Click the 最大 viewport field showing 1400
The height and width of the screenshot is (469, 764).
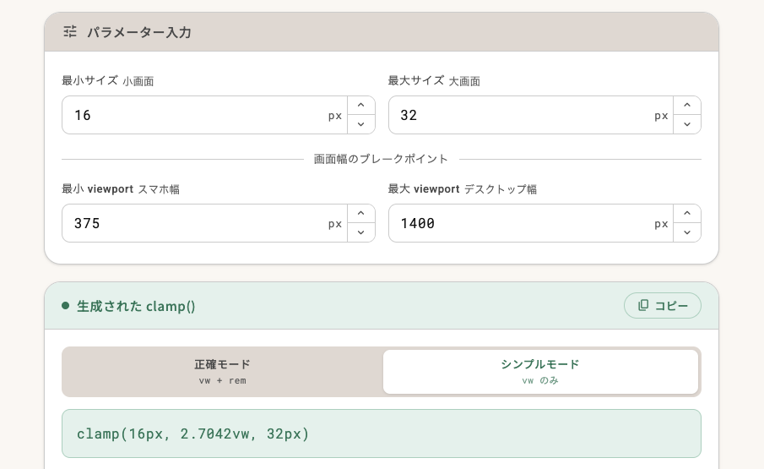pos(519,223)
